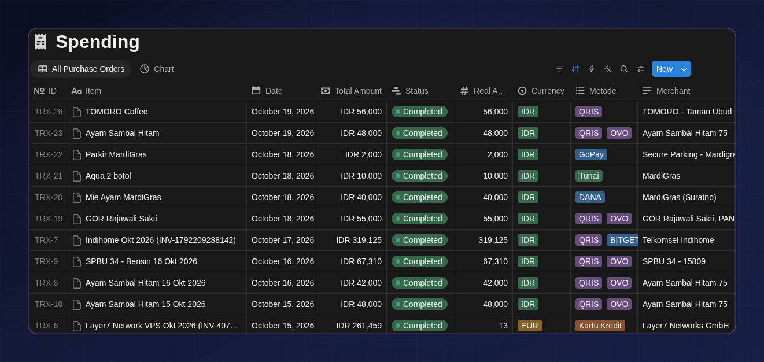Open Layer7 Network VPS Okt 2026 item
764x362 pixels.
point(162,326)
